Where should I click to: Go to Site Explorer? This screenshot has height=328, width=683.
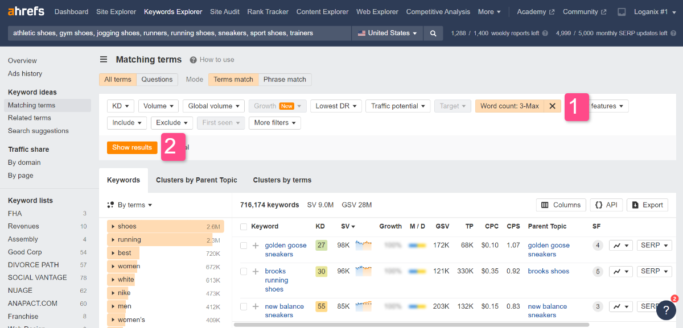pyautogui.click(x=116, y=11)
